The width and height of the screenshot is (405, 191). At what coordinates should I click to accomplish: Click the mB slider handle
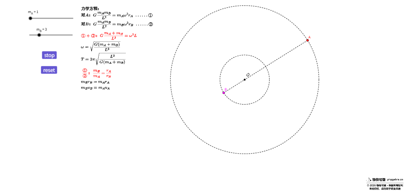[39, 35]
